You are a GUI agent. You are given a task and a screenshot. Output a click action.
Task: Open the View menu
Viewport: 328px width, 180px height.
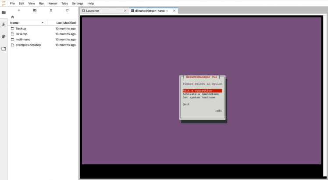[32, 4]
